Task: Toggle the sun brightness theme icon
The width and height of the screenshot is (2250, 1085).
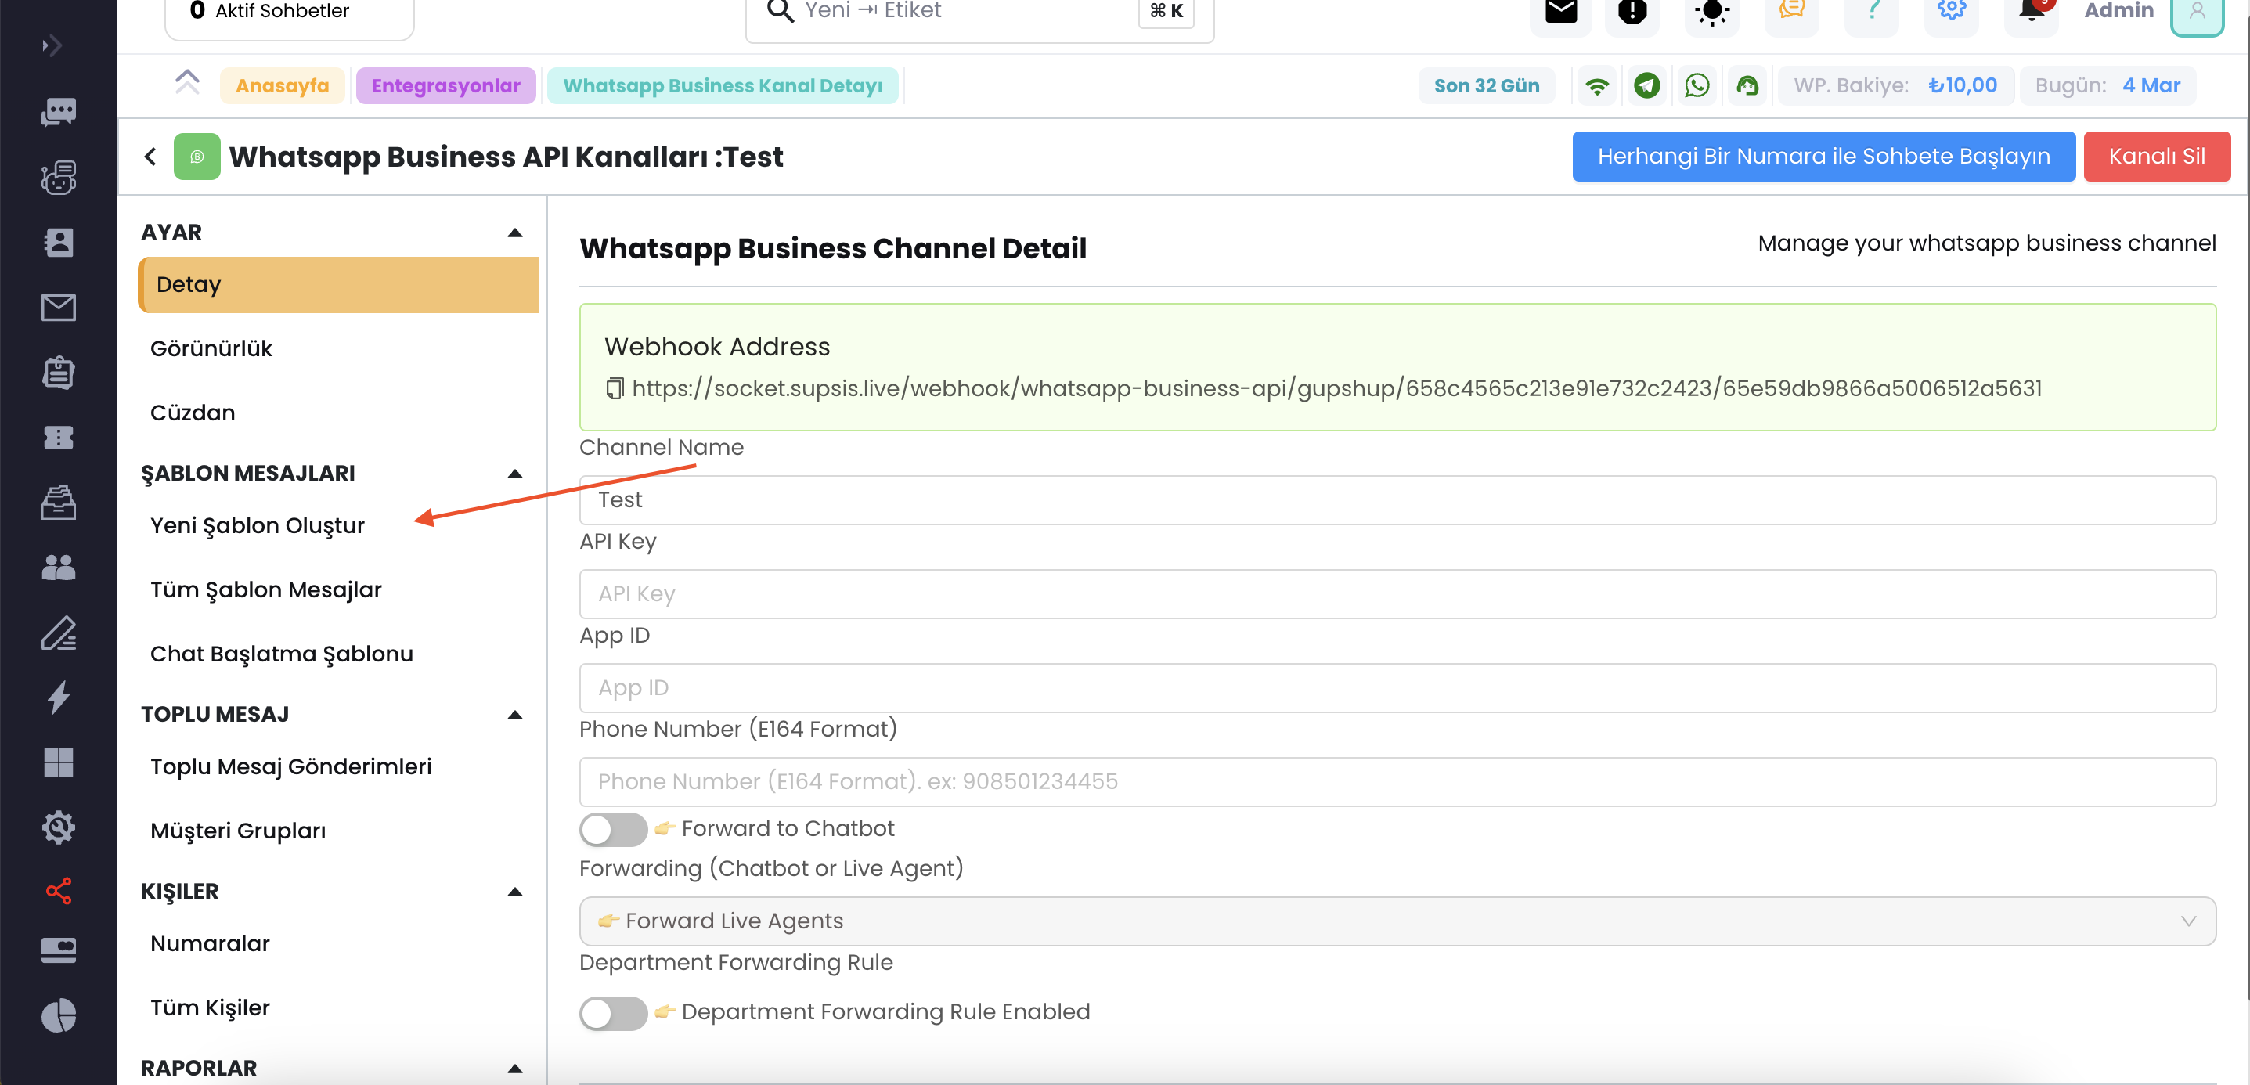Action: [1712, 13]
